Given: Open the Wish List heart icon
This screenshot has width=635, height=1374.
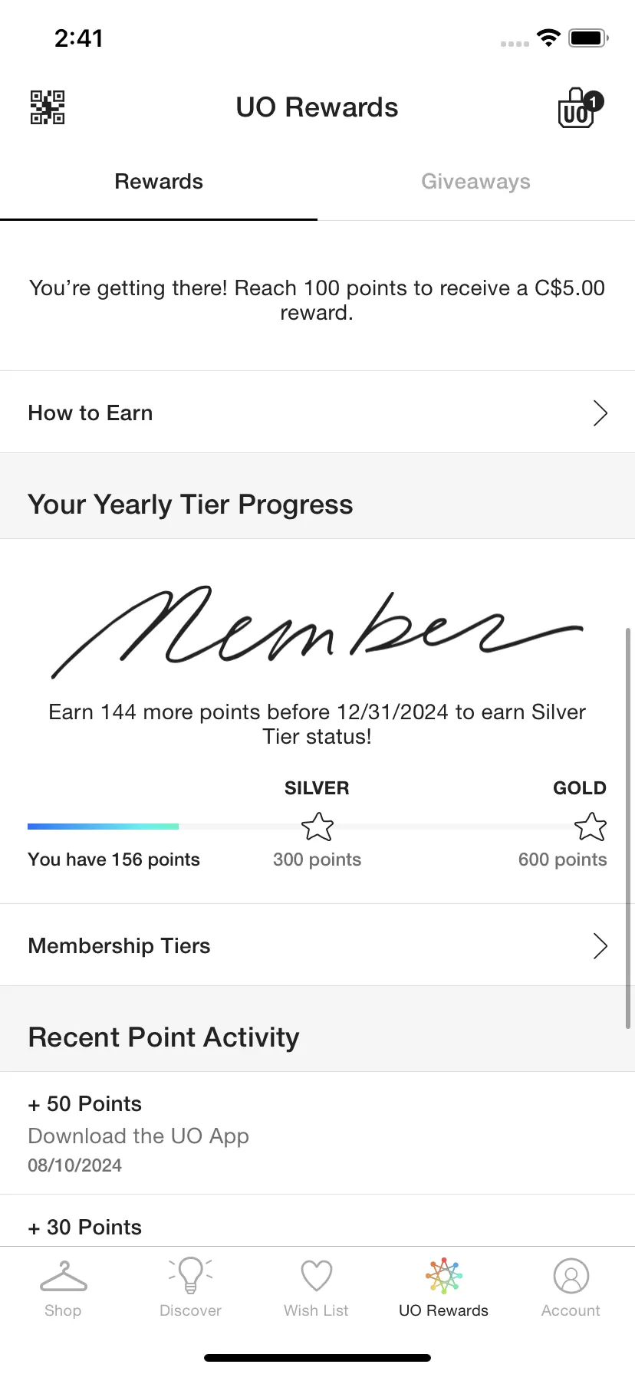Looking at the screenshot, I should pyautogui.click(x=316, y=1276).
